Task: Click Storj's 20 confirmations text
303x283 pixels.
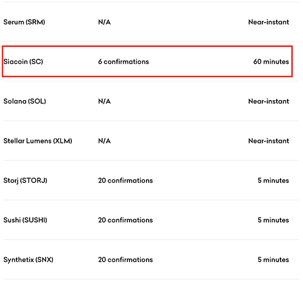Action: click(125, 180)
